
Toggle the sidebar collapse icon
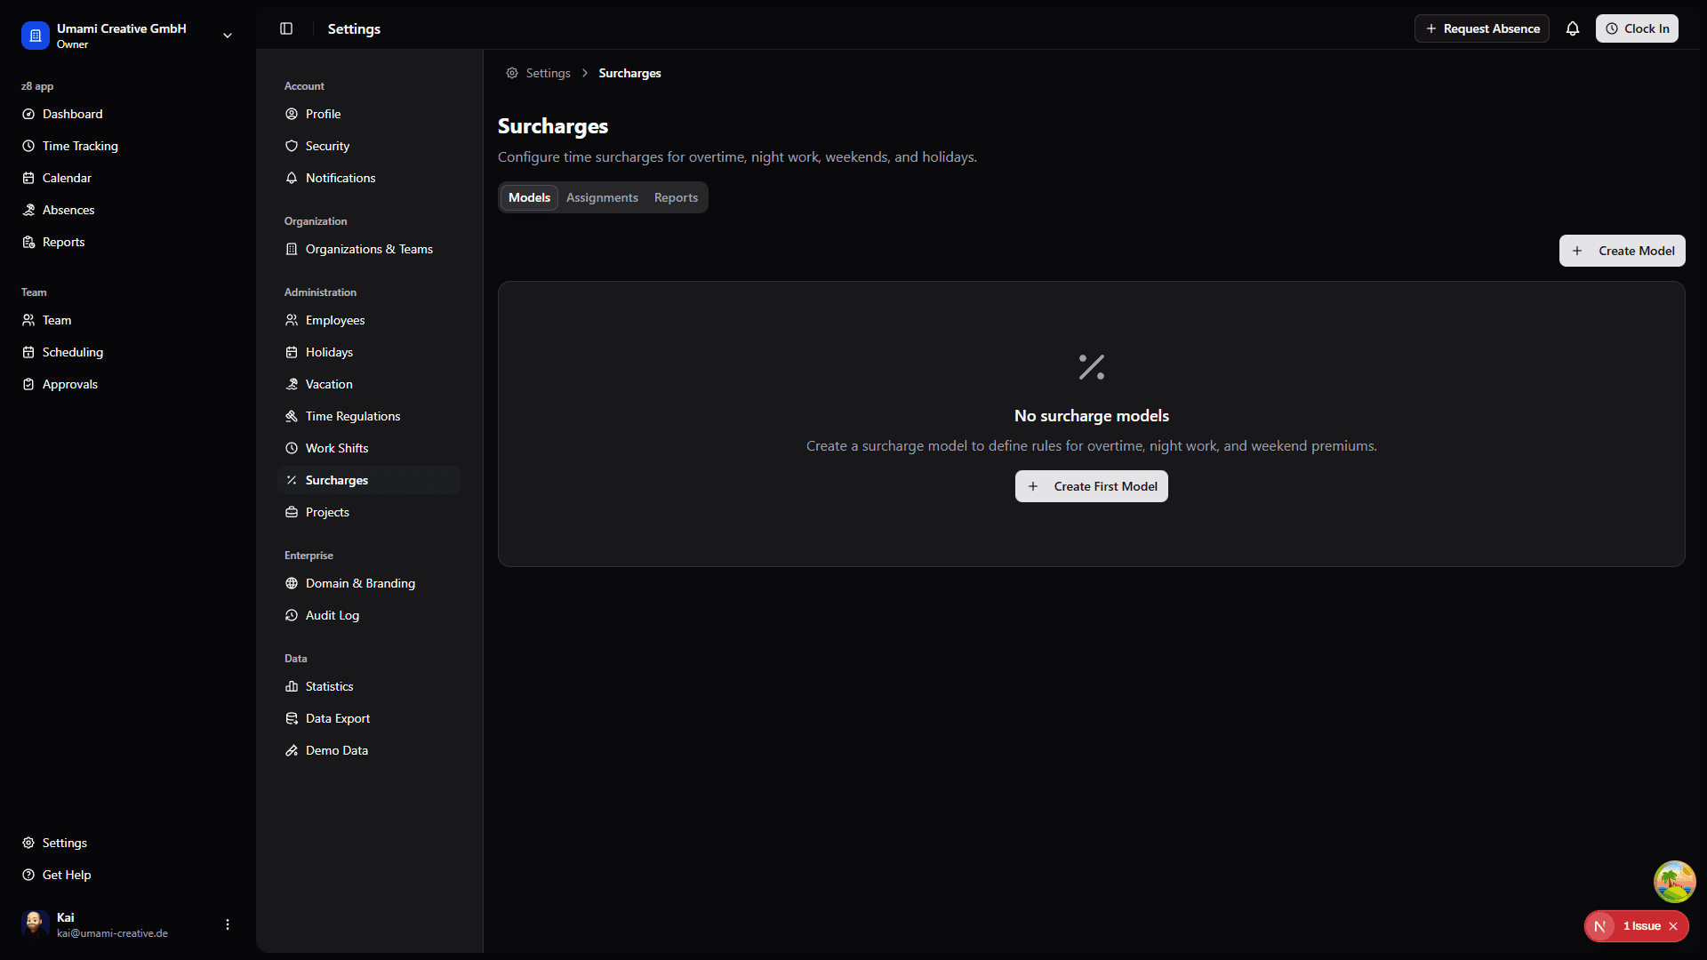click(x=286, y=28)
